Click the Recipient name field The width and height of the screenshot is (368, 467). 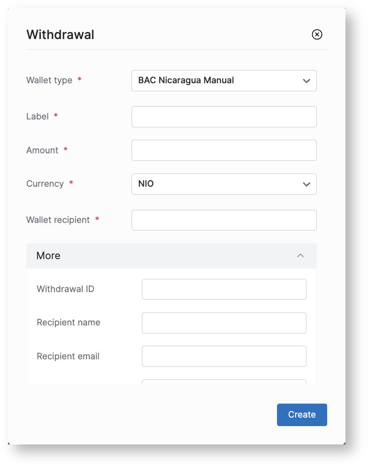tap(224, 323)
